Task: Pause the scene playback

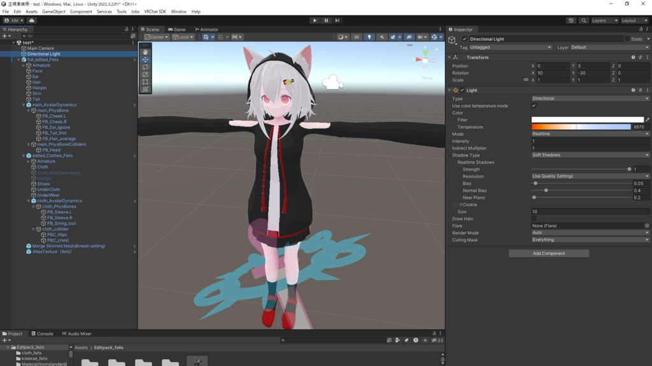Action: pyautogui.click(x=326, y=20)
